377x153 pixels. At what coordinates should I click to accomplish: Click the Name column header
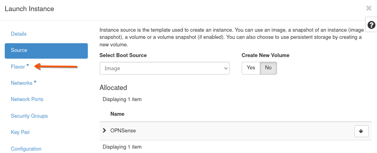tap(117, 114)
